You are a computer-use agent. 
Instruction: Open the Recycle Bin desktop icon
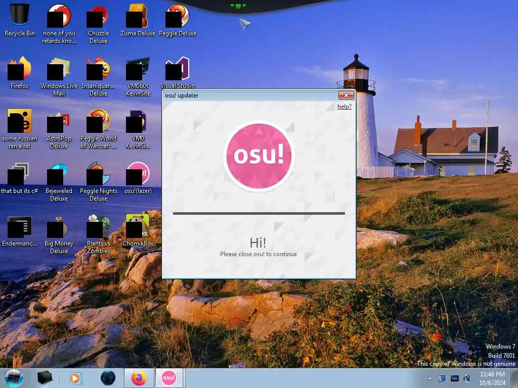point(20,20)
